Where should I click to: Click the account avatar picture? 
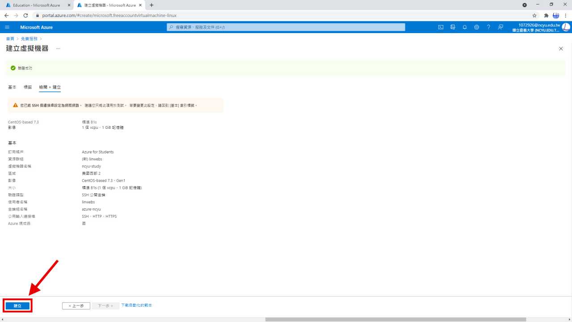click(566, 27)
